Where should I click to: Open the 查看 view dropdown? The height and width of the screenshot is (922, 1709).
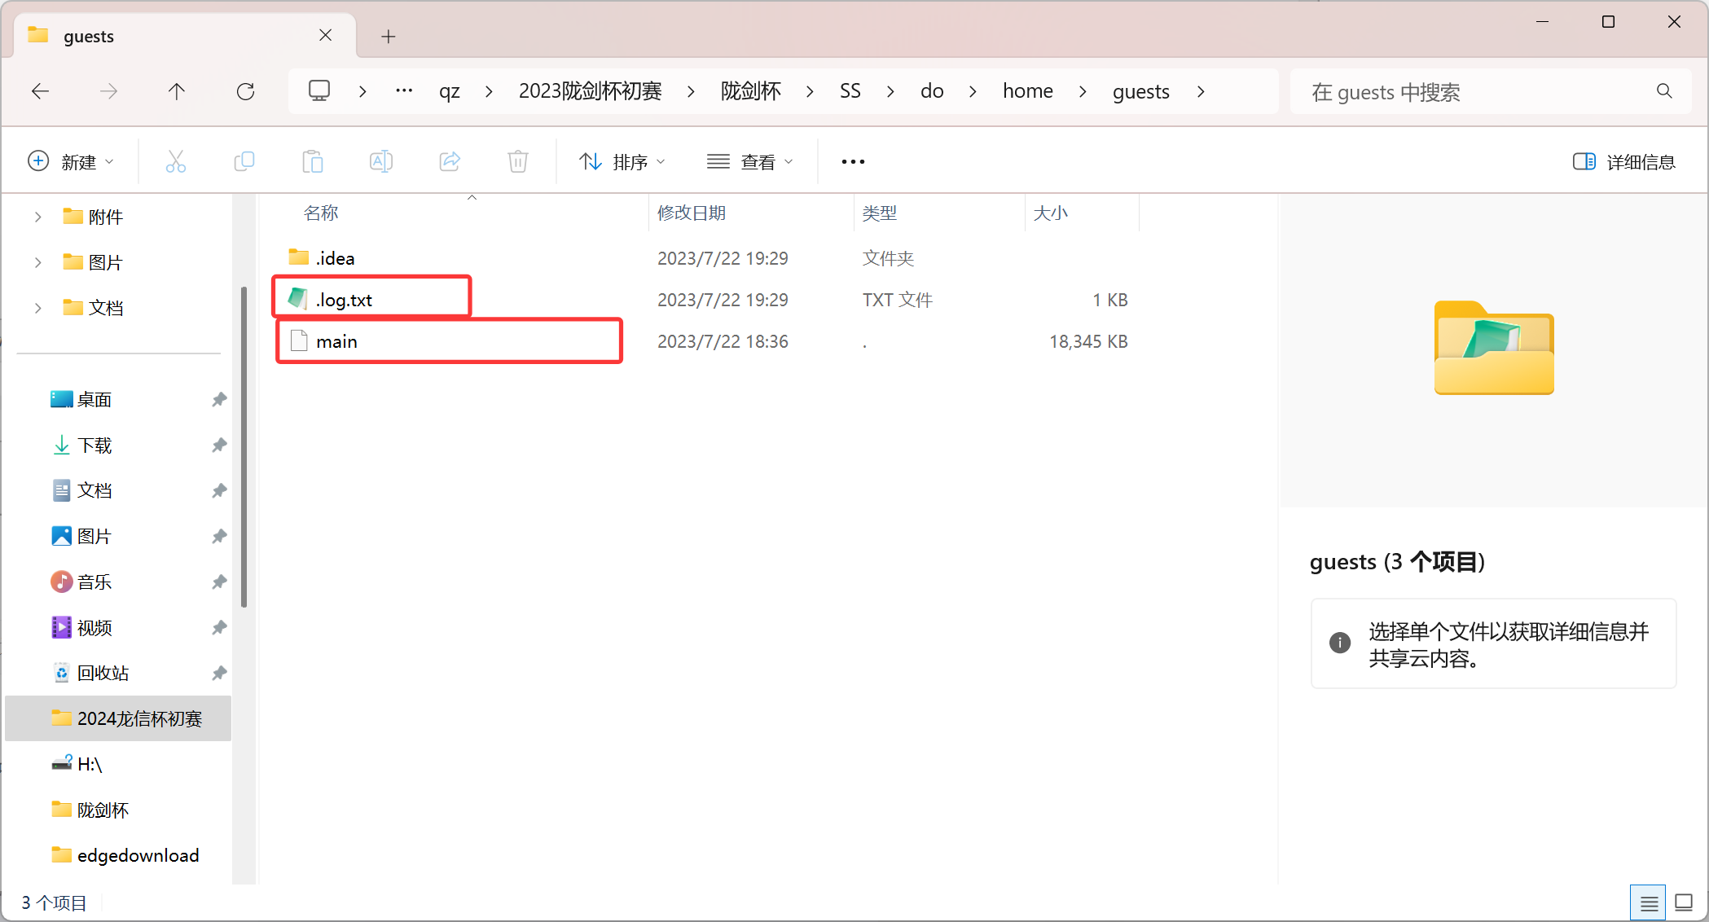[x=749, y=161]
